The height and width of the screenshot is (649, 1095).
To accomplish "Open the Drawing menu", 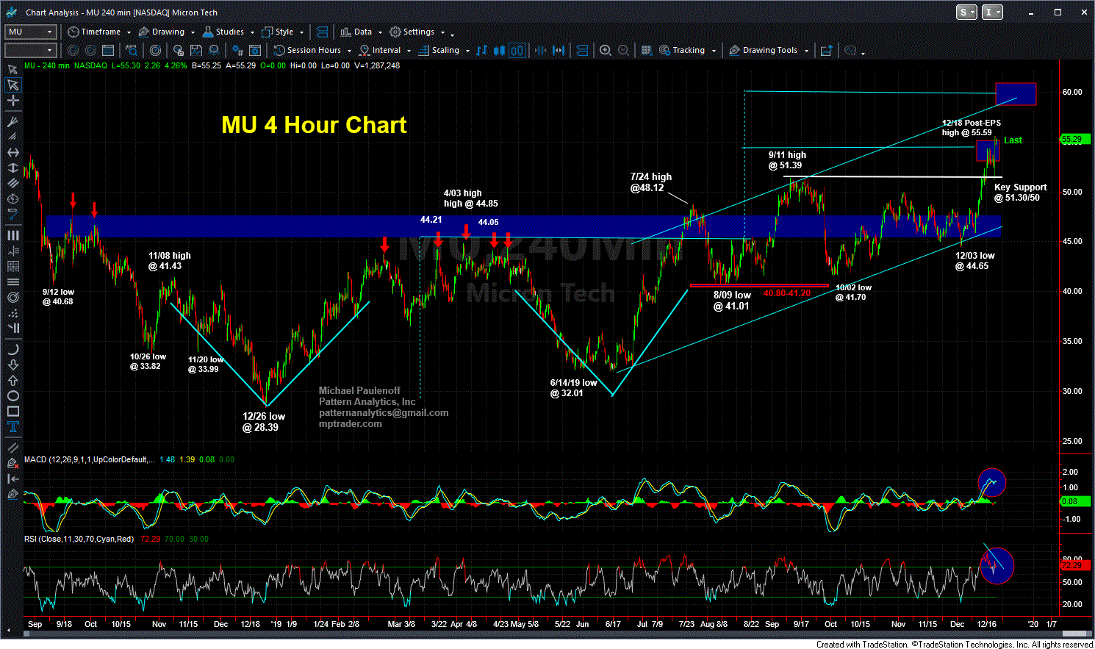I will (168, 32).
